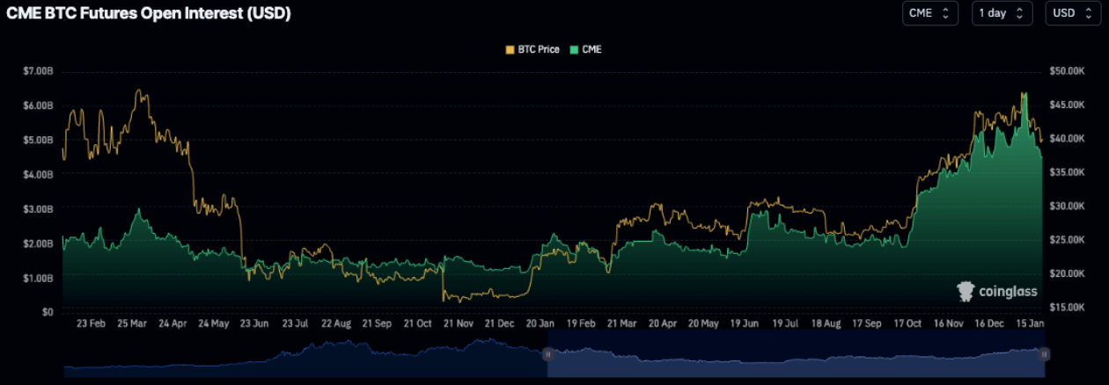Click the $30.00K price axis label
This screenshot has width=1109, height=385.
(1068, 206)
